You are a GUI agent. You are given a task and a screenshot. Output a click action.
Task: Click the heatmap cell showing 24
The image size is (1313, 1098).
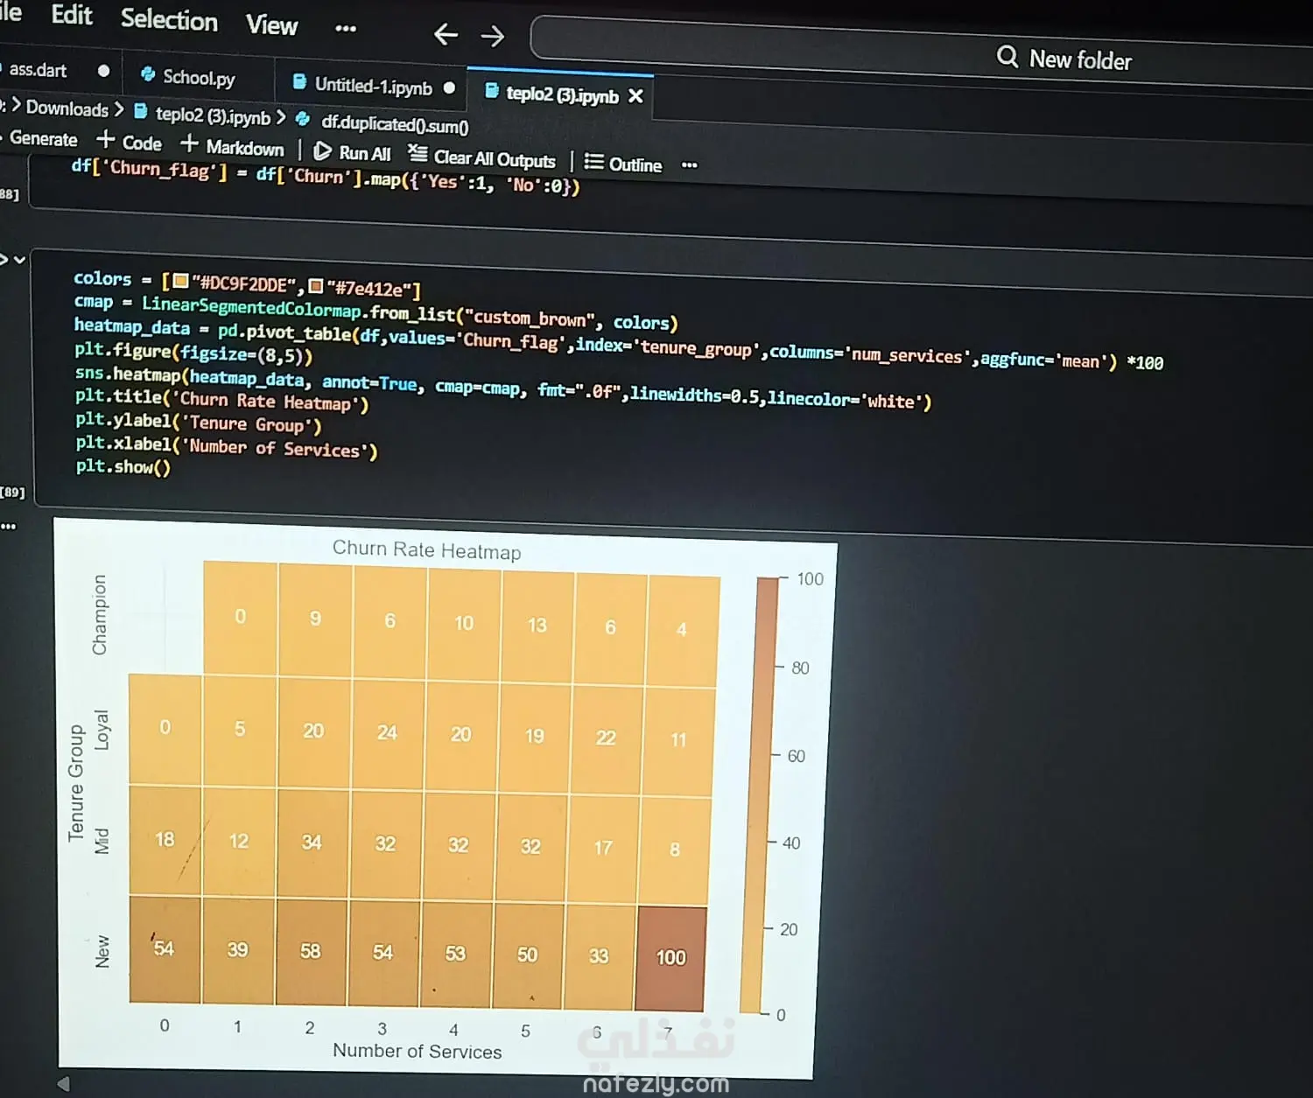click(x=387, y=733)
